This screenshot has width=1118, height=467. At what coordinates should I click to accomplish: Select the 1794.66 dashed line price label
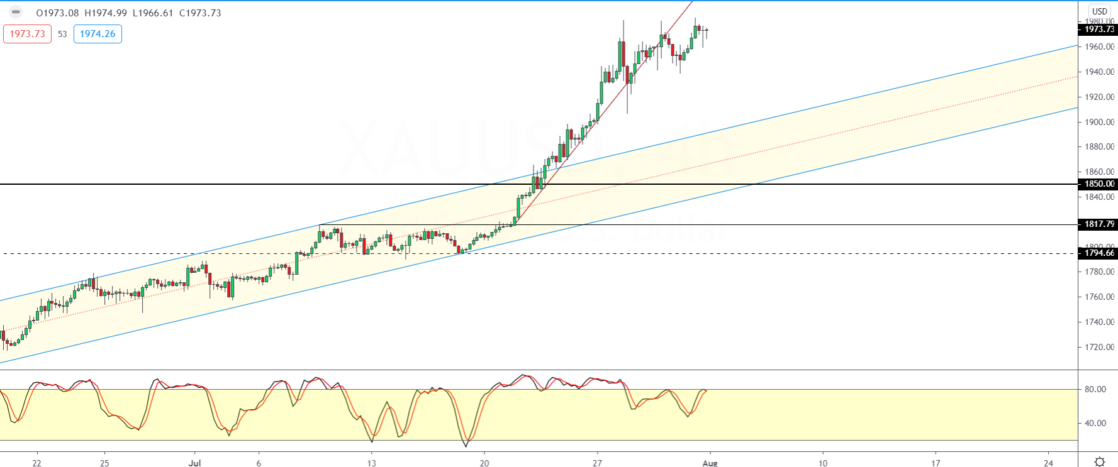(1098, 253)
